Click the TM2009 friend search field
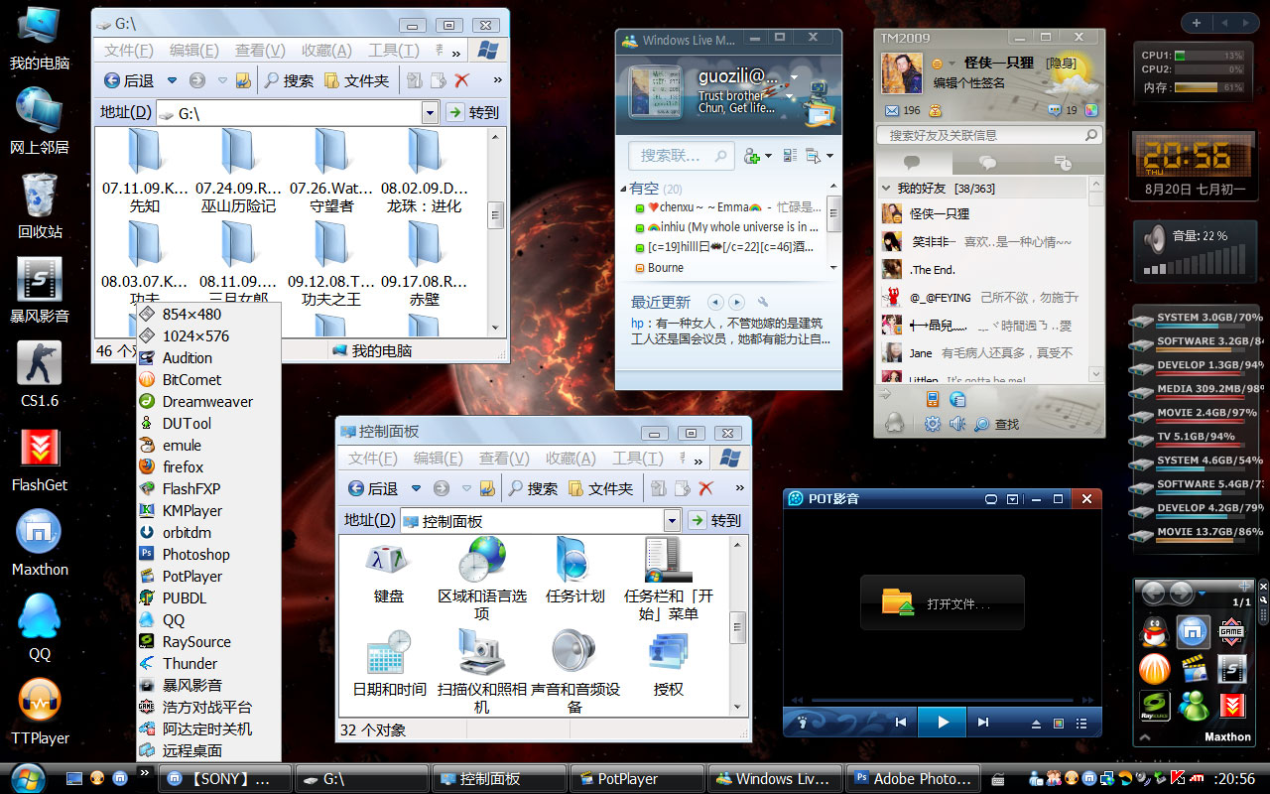Viewport: 1270px width, 794px height. pos(980,135)
